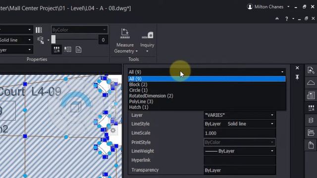Click the Properties panel title in ribbon
This screenshot has width=317, height=178.
point(37,59)
